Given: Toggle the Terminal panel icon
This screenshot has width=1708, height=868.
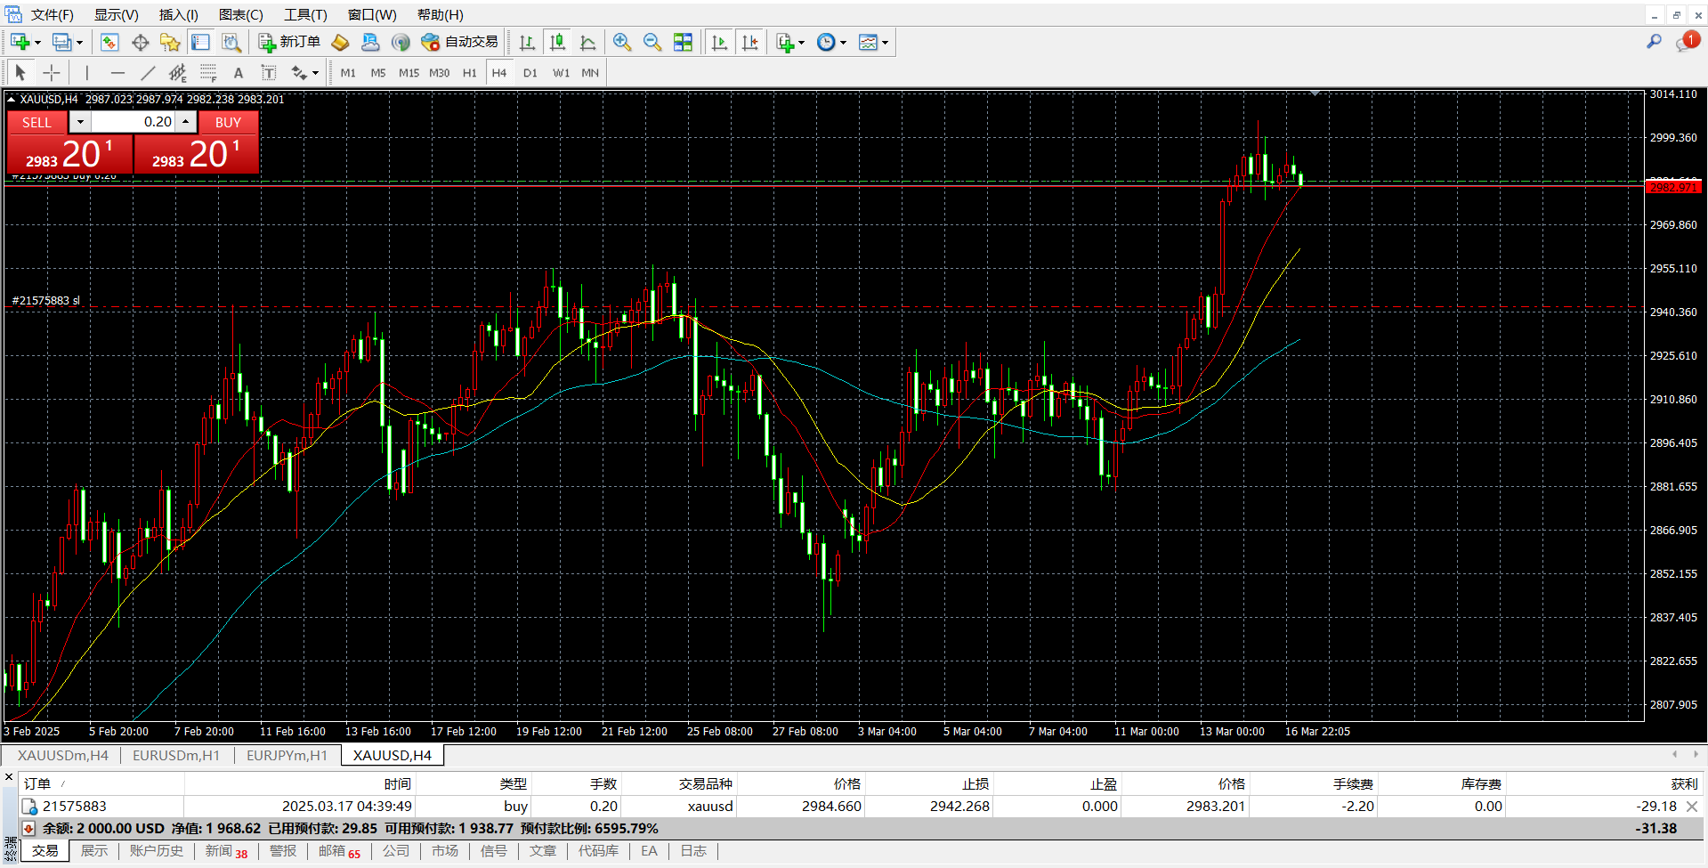Looking at the screenshot, I should 200,42.
